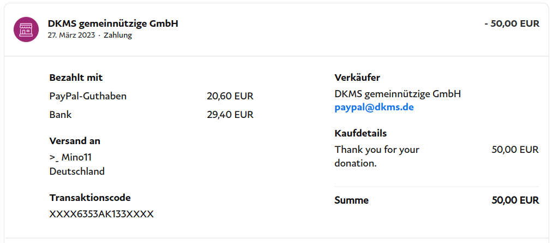Click the Zahlung type label in header
The height and width of the screenshot is (243, 553).
coord(118,35)
